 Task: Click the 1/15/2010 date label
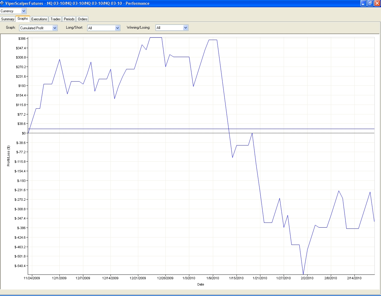(236, 278)
